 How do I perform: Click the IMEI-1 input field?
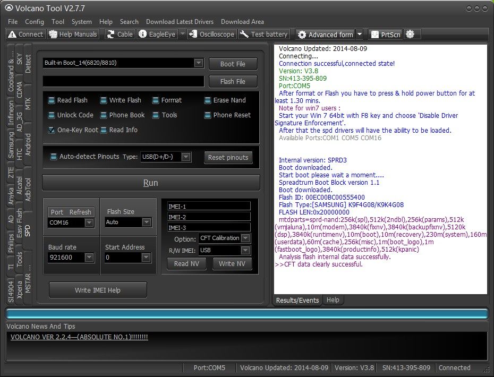pos(209,207)
